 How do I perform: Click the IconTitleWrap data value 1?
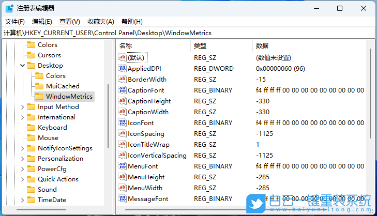(x=258, y=144)
